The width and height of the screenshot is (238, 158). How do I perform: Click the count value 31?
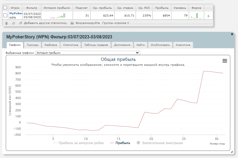pos(87,15)
